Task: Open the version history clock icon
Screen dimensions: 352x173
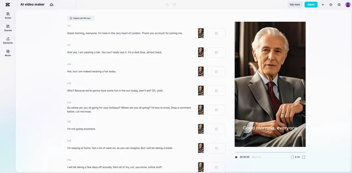Action: coord(331,5)
